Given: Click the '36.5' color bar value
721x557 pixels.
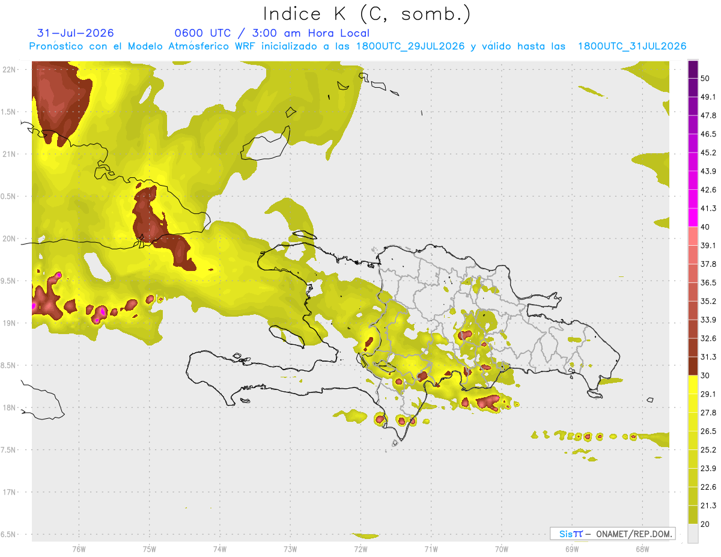Looking at the screenshot, I should 708,282.
